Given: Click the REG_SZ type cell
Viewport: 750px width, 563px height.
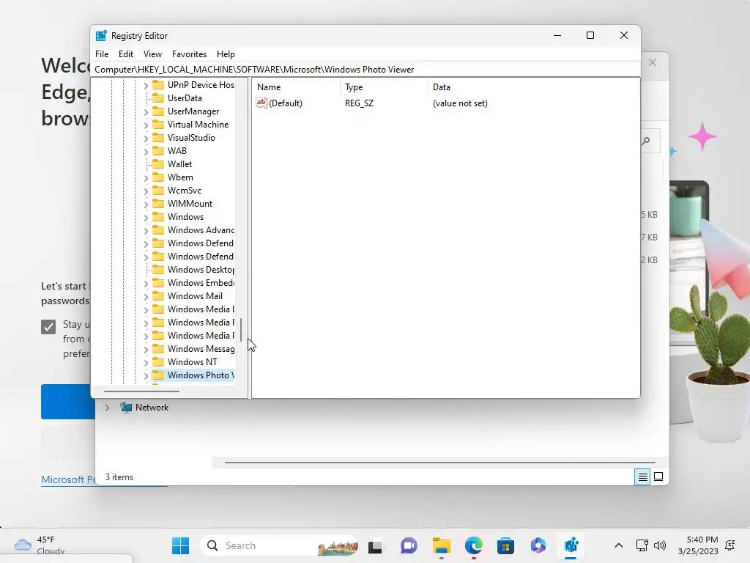Looking at the screenshot, I should pyautogui.click(x=359, y=103).
